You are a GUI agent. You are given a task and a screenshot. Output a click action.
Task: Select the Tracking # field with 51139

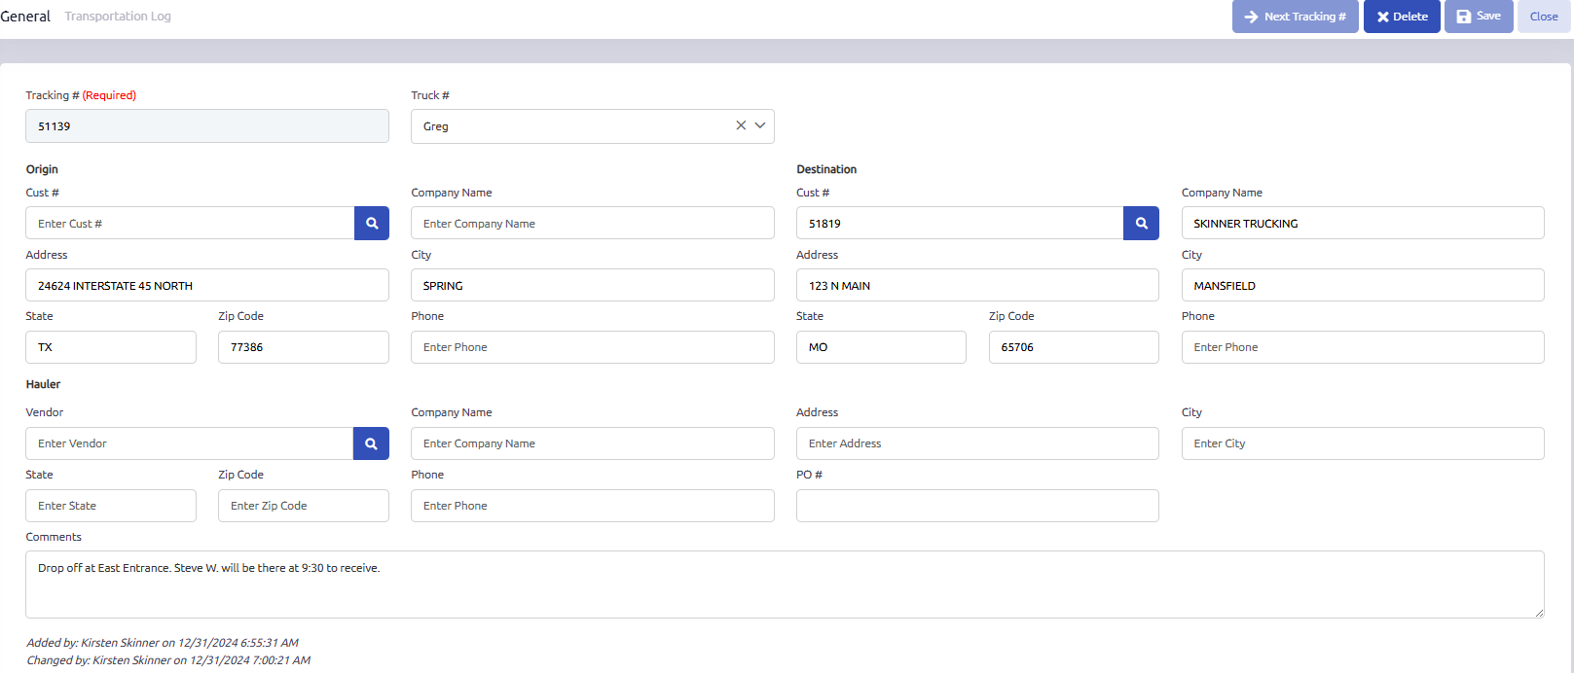click(207, 126)
